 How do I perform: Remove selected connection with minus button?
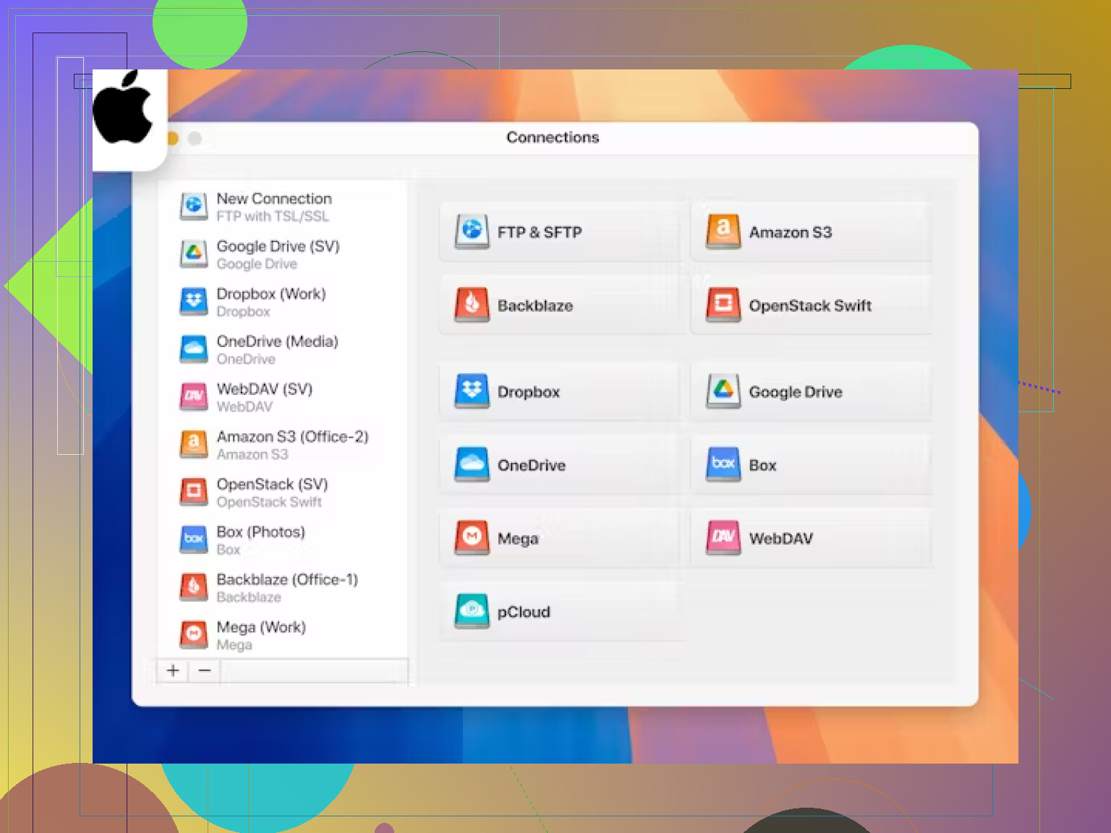[205, 670]
